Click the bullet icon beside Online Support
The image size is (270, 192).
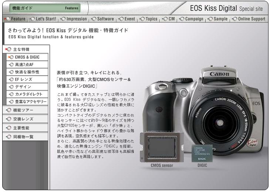(x=234, y=19)
